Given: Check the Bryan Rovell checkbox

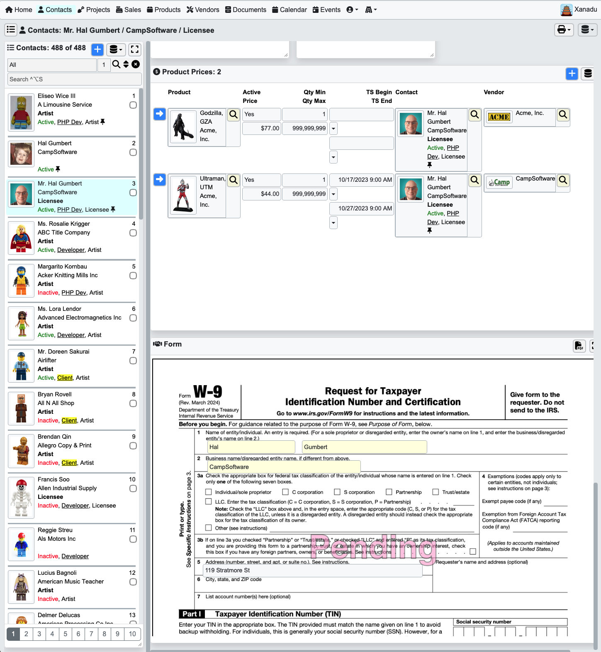Looking at the screenshot, I should click(133, 403).
